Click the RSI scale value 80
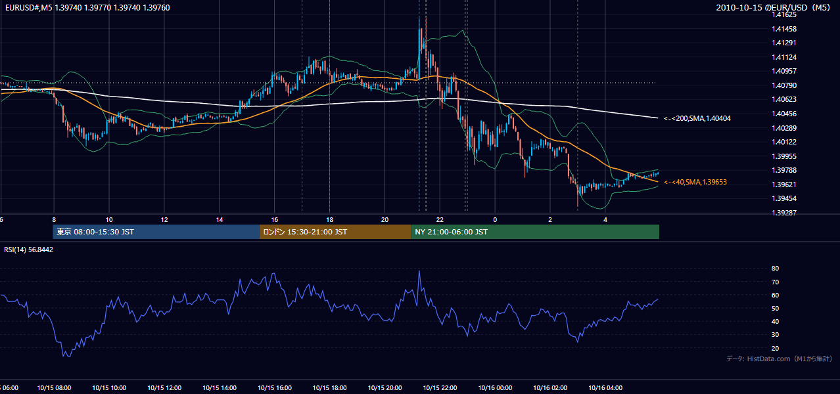Image resolution: width=840 pixels, height=394 pixels. click(775, 269)
